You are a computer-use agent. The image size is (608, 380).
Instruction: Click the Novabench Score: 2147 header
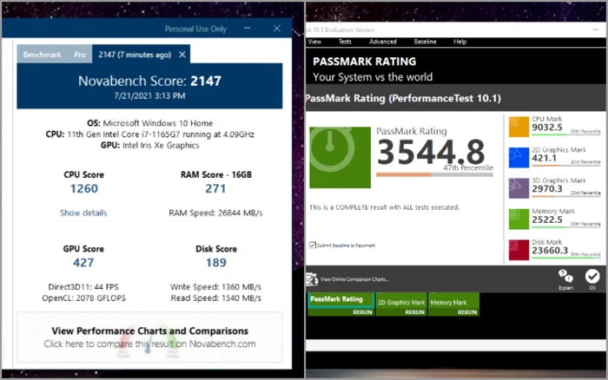(x=149, y=81)
